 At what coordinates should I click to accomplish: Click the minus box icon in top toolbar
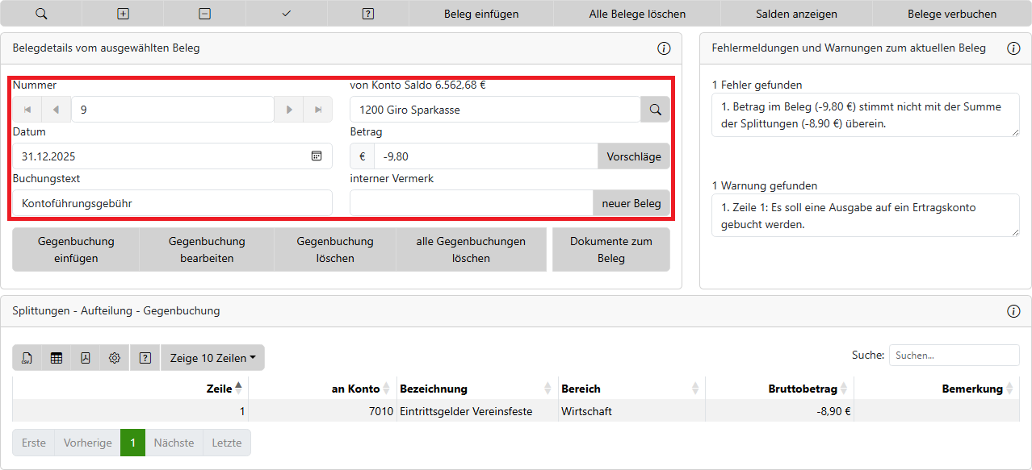pos(205,14)
